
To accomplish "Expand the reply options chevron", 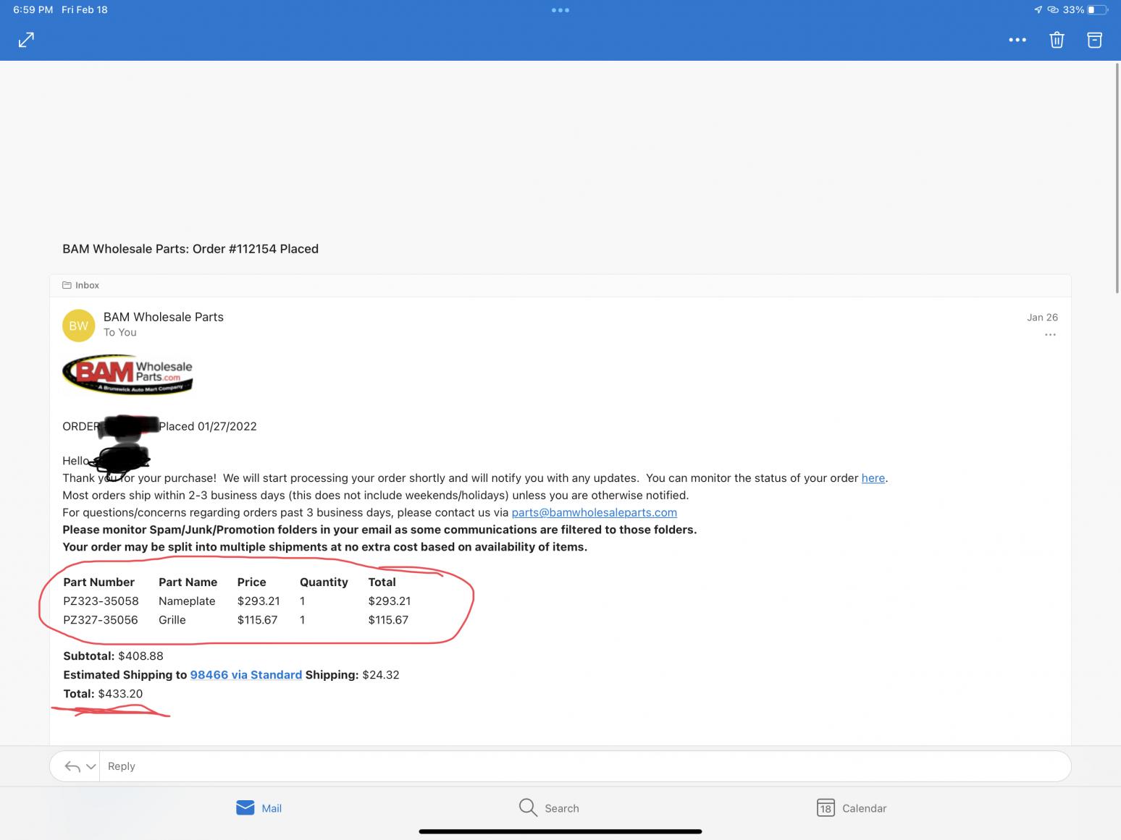I will click(x=91, y=766).
